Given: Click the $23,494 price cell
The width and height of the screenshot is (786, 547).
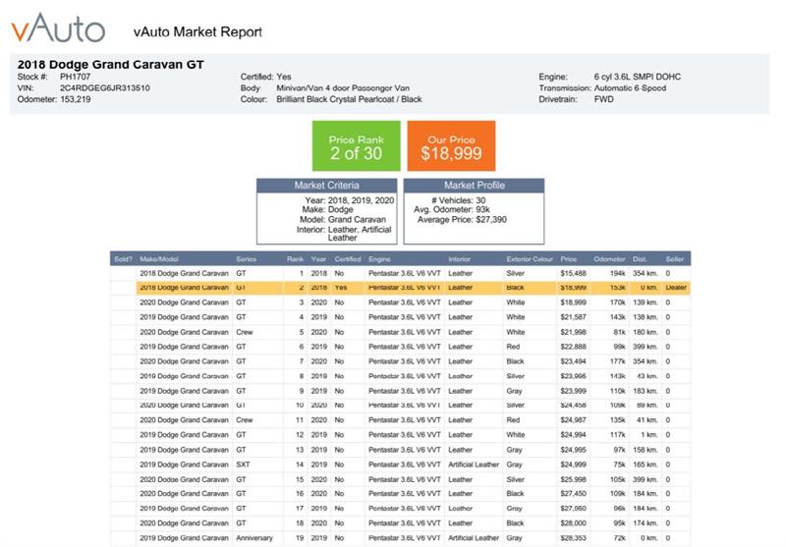Looking at the screenshot, I should [573, 361].
